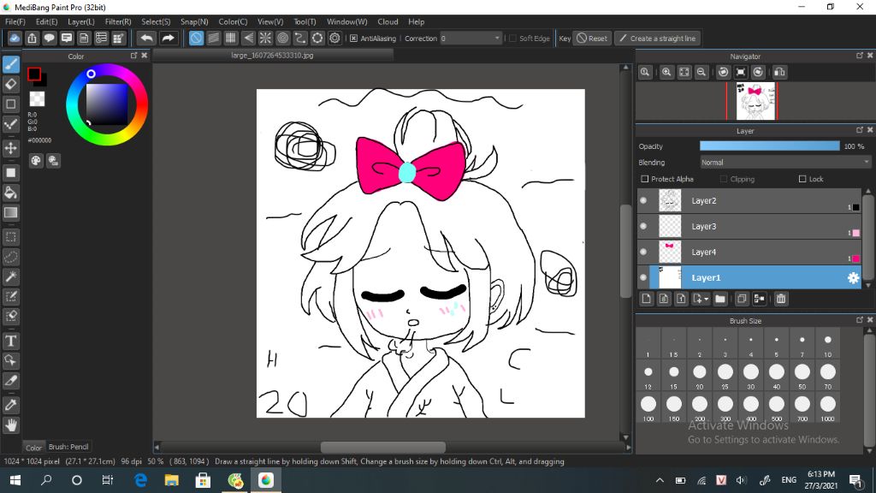This screenshot has width=876, height=493.
Task: Select the Eraser tool
Action: point(11,84)
